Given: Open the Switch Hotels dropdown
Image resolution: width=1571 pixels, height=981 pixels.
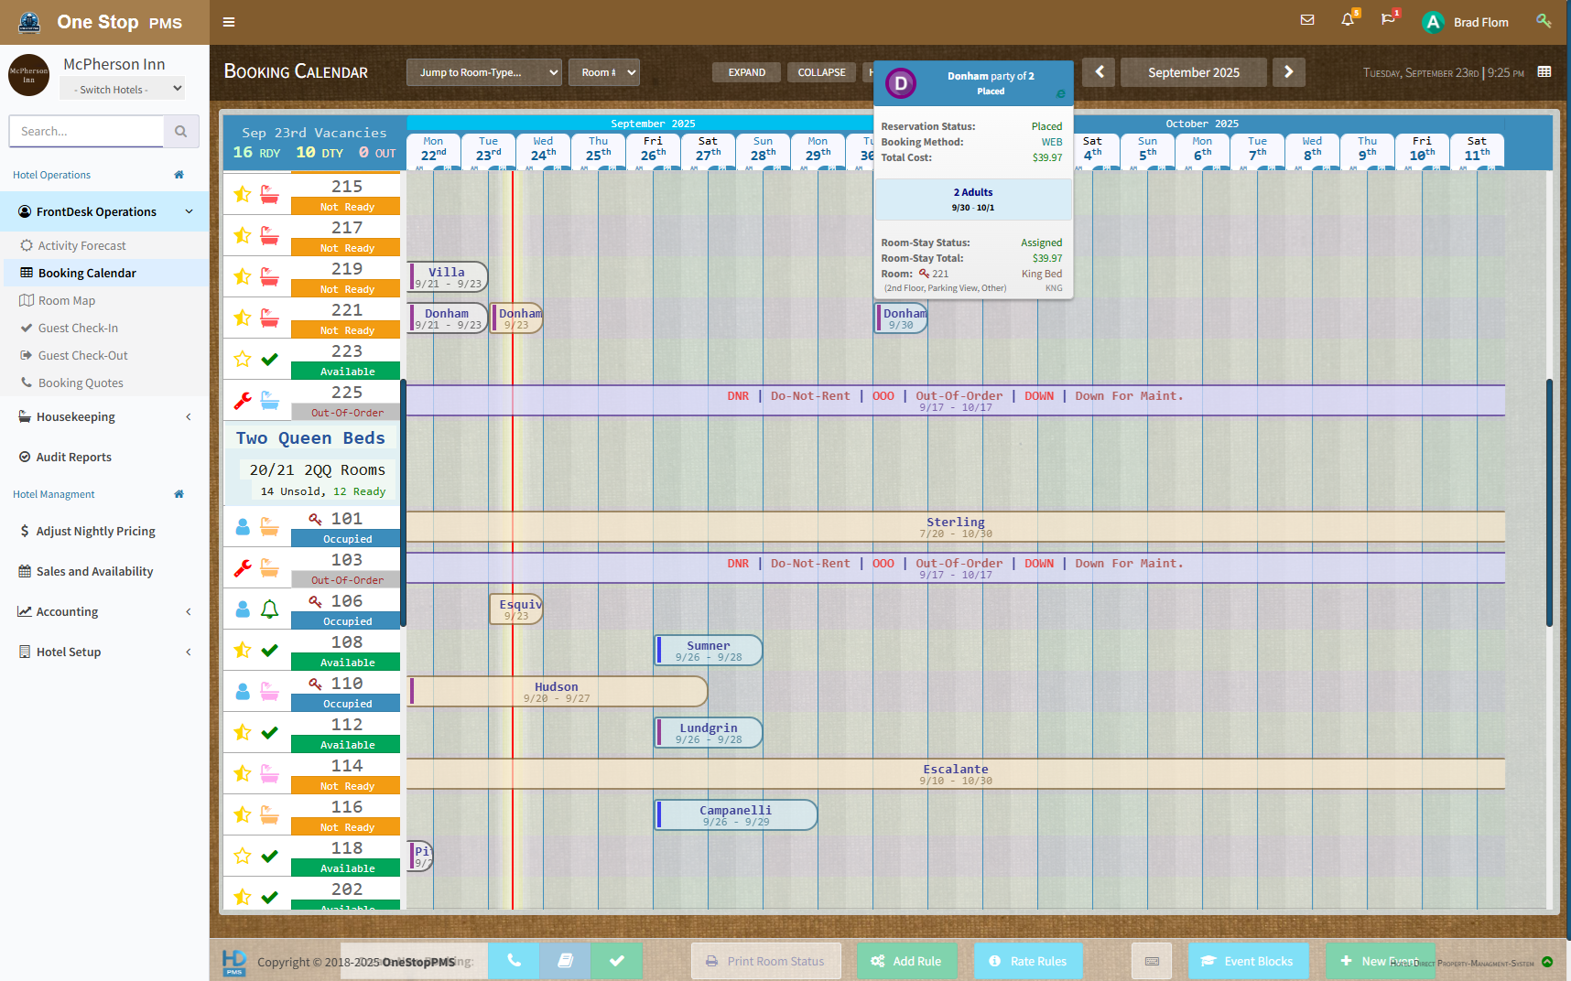Looking at the screenshot, I should click(x=123, y=89).
